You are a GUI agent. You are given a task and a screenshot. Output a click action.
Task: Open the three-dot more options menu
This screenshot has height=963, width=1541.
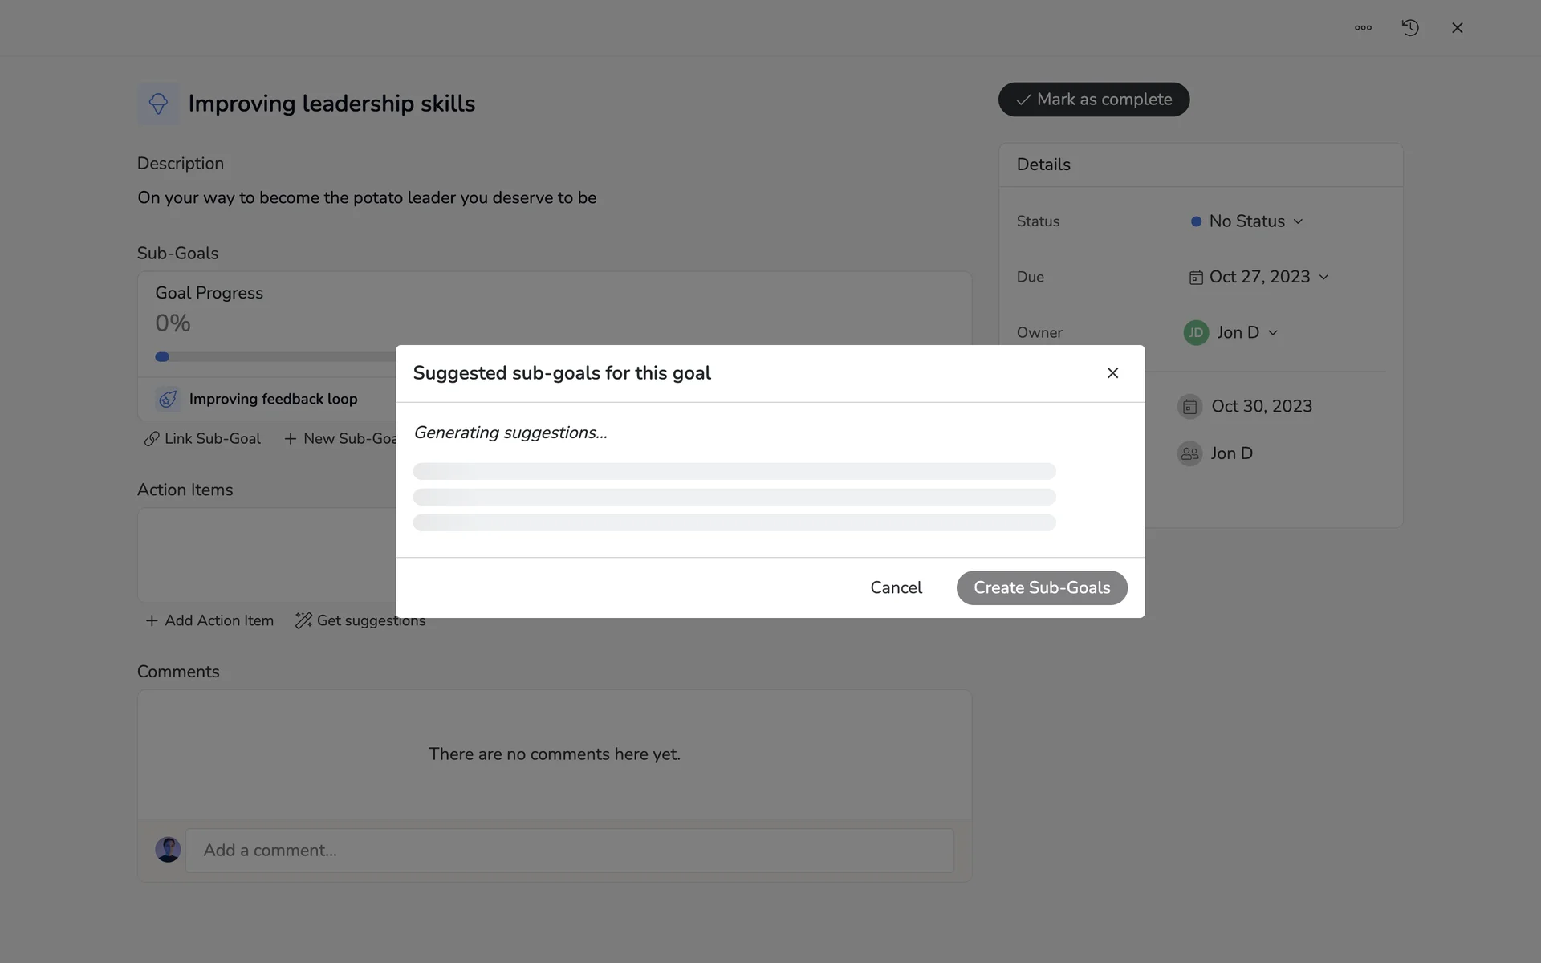(x=1363, y=28)
